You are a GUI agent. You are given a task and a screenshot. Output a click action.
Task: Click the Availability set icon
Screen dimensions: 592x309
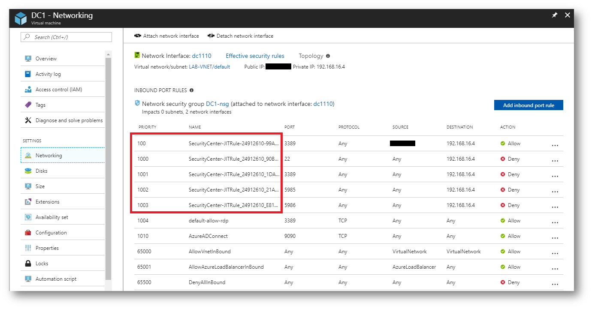point(28,217)
